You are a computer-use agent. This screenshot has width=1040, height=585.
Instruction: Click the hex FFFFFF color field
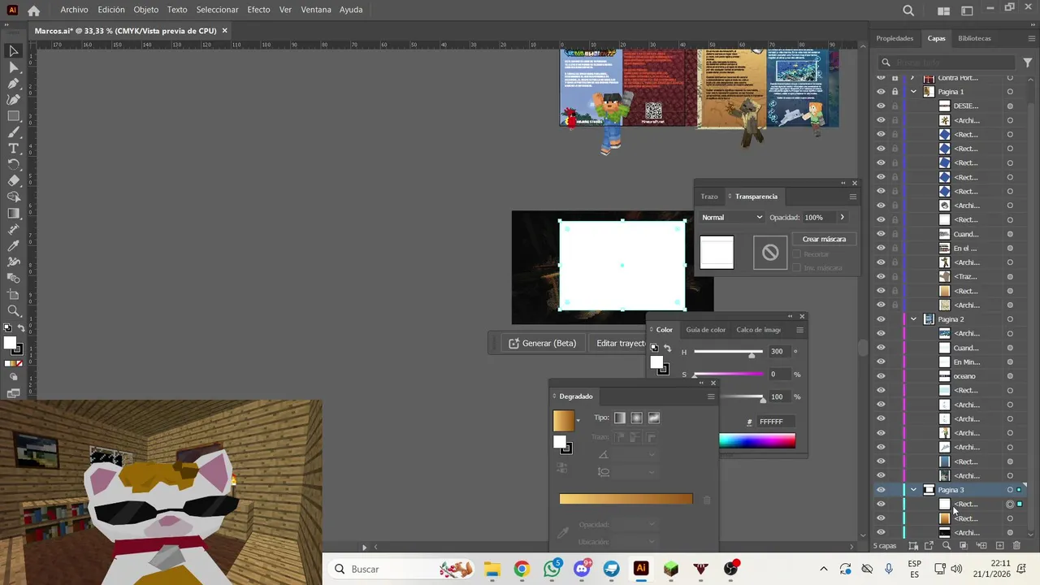(x=776, y=422)
